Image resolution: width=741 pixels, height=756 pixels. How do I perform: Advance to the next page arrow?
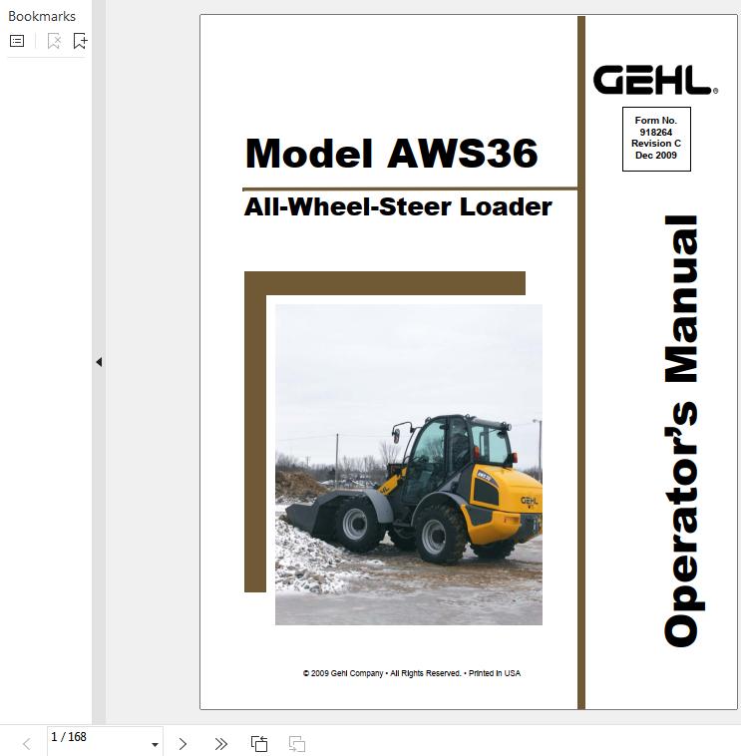pos(183,743)
